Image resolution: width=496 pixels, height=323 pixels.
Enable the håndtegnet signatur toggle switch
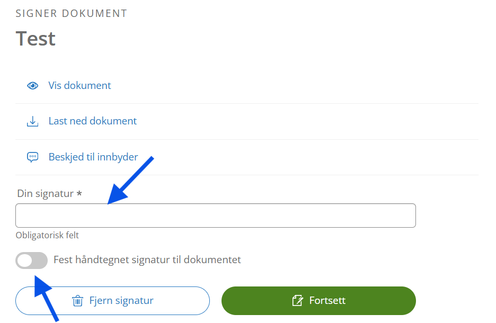pyautogui.click(x=31, y=261)
